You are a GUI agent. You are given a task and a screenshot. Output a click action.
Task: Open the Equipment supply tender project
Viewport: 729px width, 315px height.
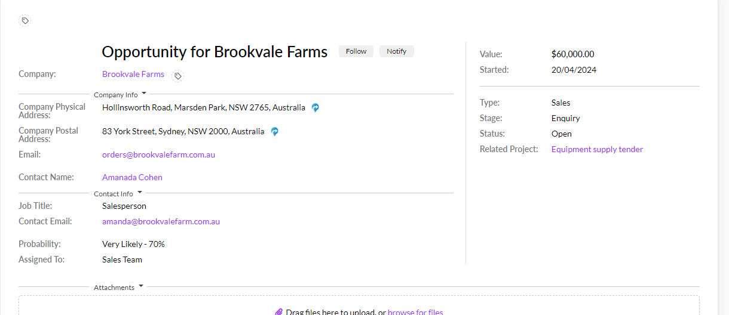click(x=597, y=149)
